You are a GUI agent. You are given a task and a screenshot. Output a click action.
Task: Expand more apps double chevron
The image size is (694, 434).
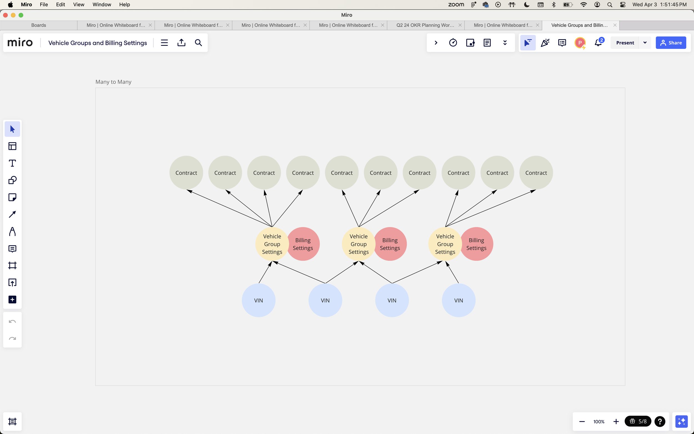505,43
